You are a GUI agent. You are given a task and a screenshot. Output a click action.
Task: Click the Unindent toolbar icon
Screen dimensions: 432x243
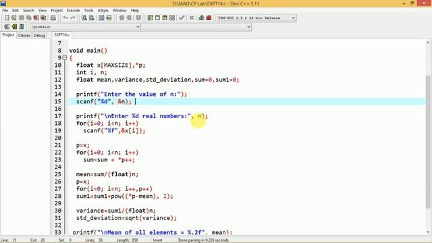tap(122, 18)
